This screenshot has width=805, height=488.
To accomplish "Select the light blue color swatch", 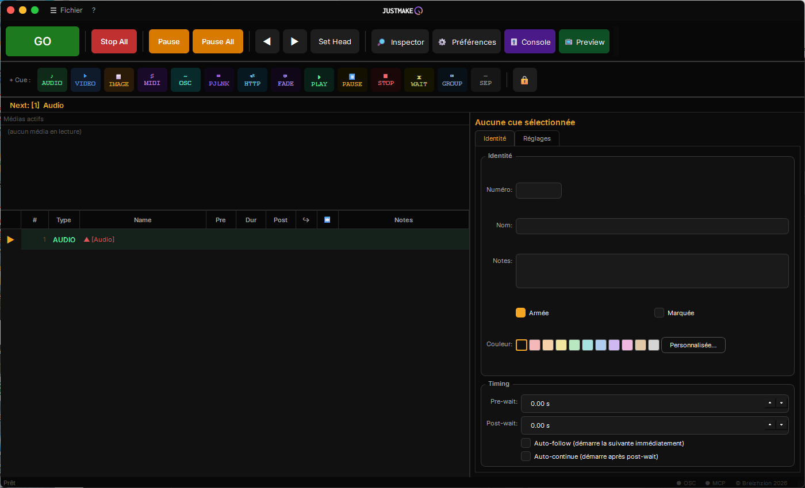I will click(x=601, y=345).
